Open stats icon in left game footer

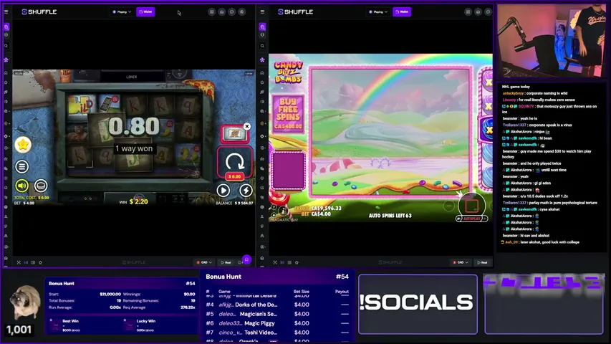point(33,262)
